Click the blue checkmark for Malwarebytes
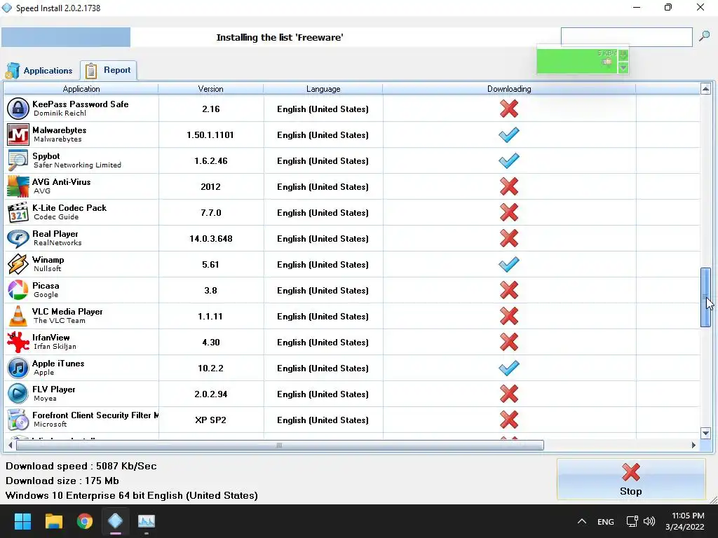 (x=509, y=134)
